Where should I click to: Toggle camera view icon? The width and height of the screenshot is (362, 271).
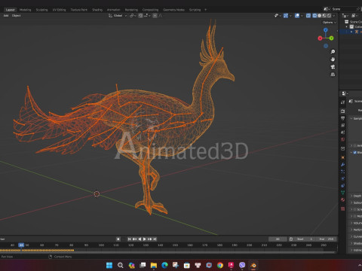333,67
